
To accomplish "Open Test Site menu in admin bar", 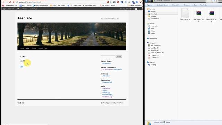I will (x=11, y=9).
